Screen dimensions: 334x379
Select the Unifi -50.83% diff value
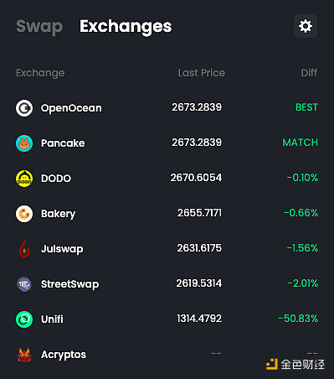click(x=298, y=319)
